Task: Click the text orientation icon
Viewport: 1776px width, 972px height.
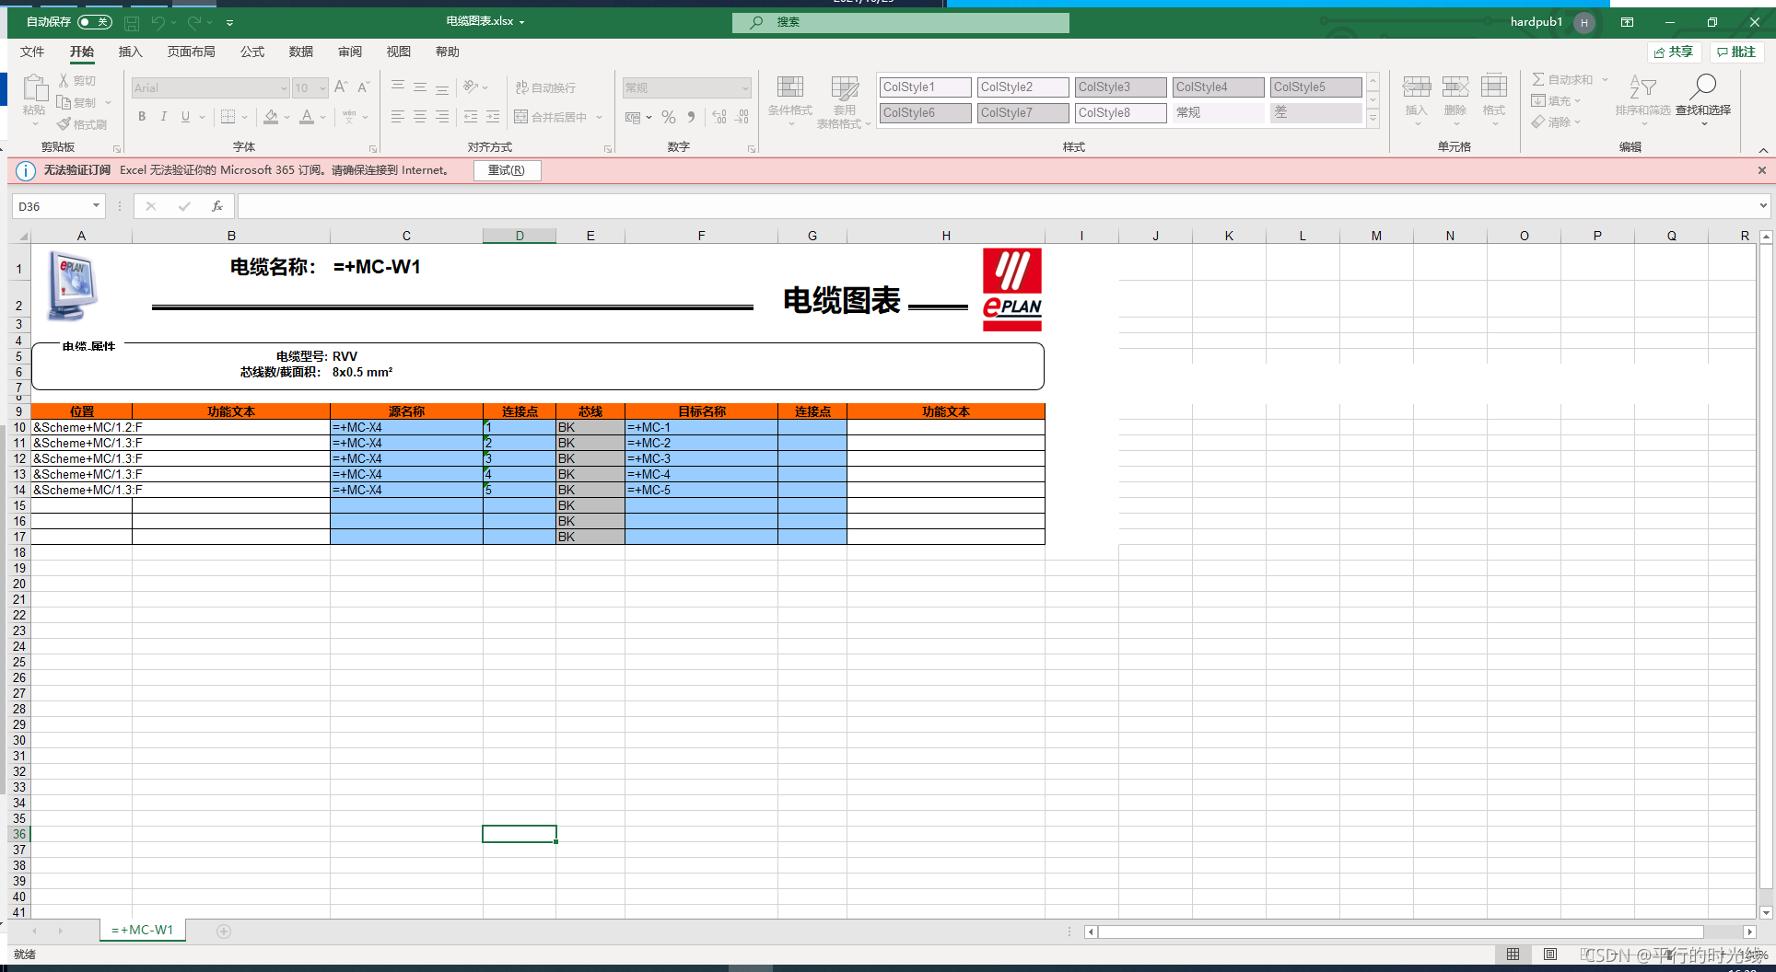Action: (x=471, y=87)
